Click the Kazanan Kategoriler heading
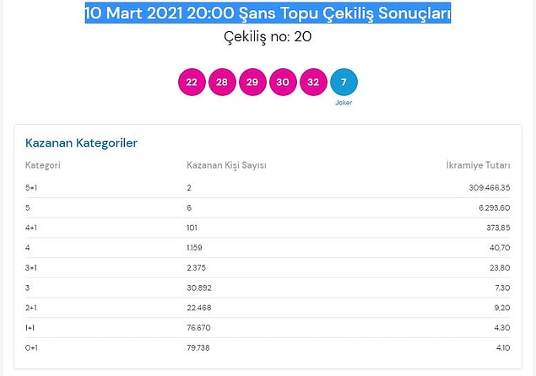Image resolution: width=536 pixels, height=376 pixels. [81, 142]
